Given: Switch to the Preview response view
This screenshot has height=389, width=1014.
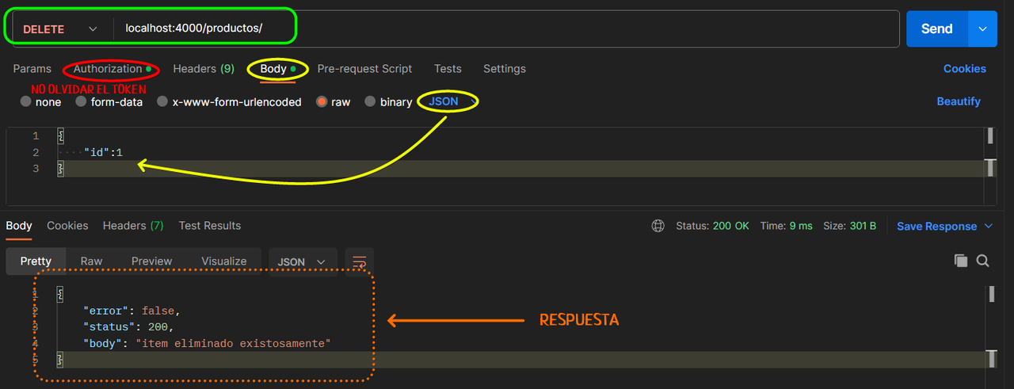Looking at the screenshot, I should [x=151, y=261].
